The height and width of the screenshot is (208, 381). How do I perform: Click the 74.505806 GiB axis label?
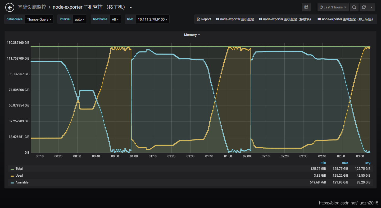coord(19,90)
